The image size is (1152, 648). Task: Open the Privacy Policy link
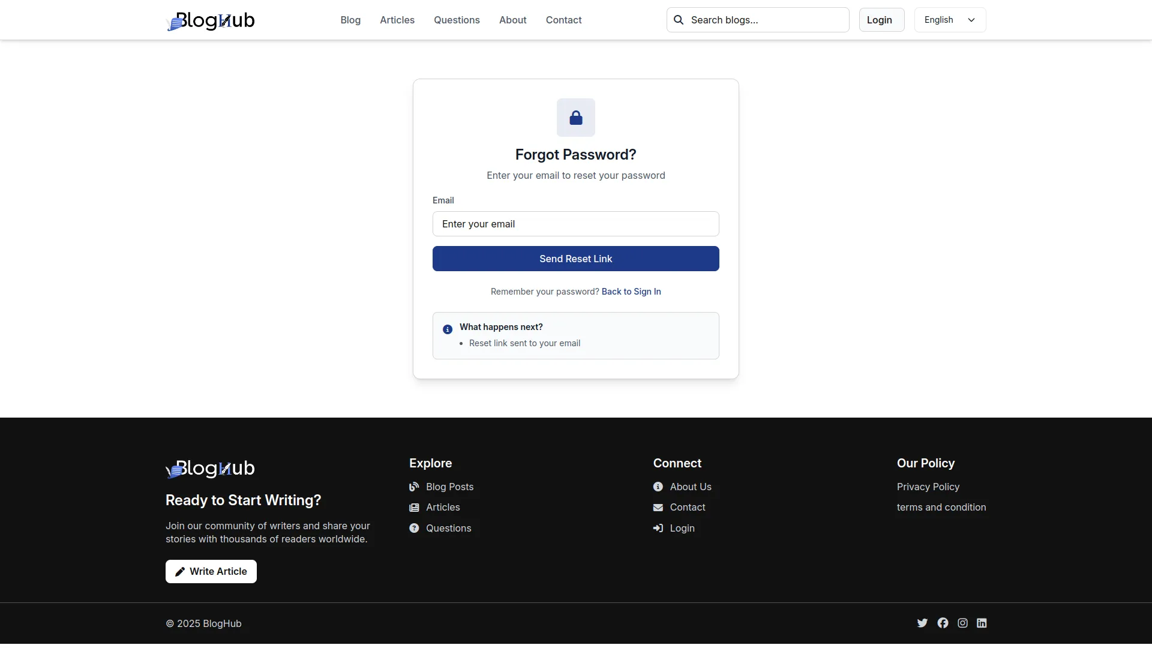click(928, 487)
